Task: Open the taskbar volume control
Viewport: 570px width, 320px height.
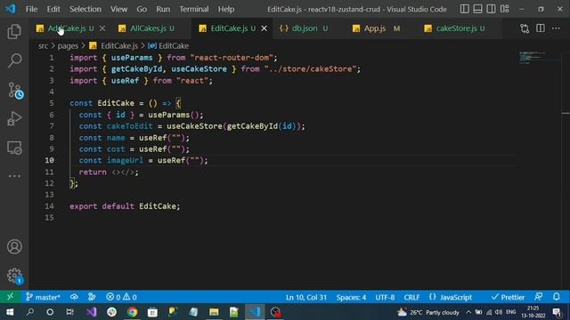Action: coord(499,312)
